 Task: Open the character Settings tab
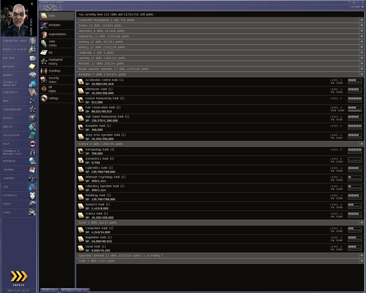pyautogui.click(x=57, y=98)
